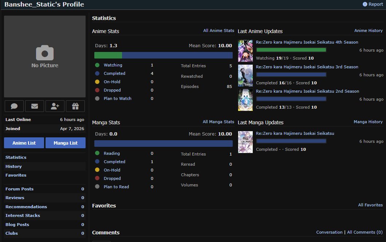Image resolution: width=386 pixels, height=242 pixels.
Task: Click anime stats On-Hold link
Action: tap(112, 82)
